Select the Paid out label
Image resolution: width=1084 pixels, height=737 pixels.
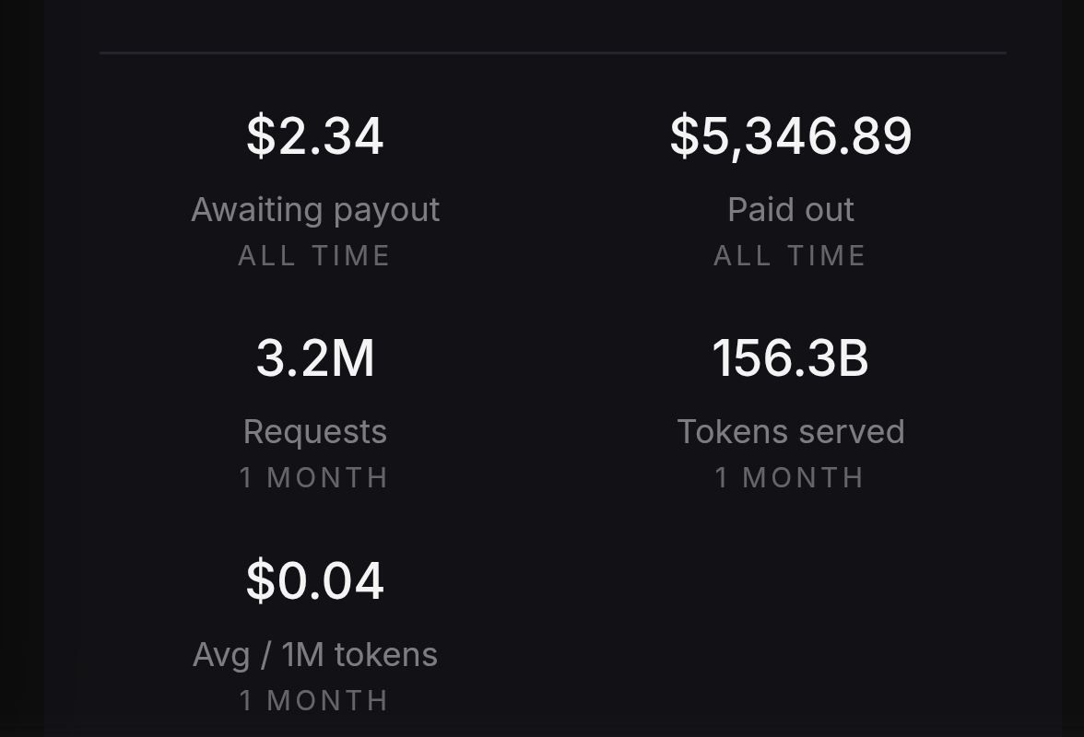point(791,209)
